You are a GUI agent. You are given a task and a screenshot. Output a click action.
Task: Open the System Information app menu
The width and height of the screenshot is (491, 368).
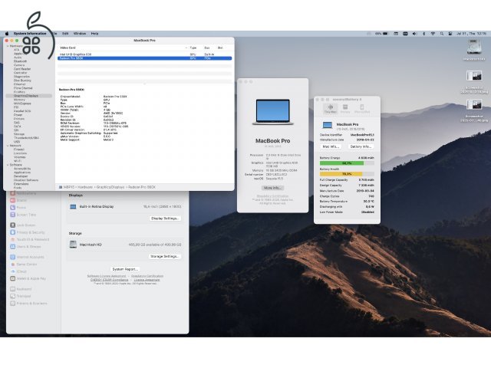point(30,34)
